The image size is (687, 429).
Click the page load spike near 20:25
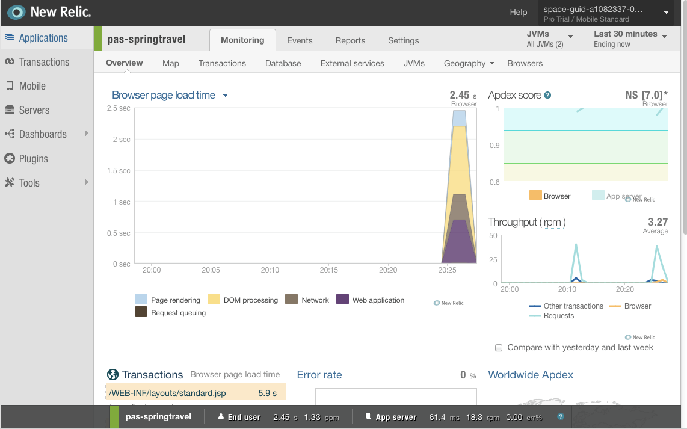coord(459,187)
